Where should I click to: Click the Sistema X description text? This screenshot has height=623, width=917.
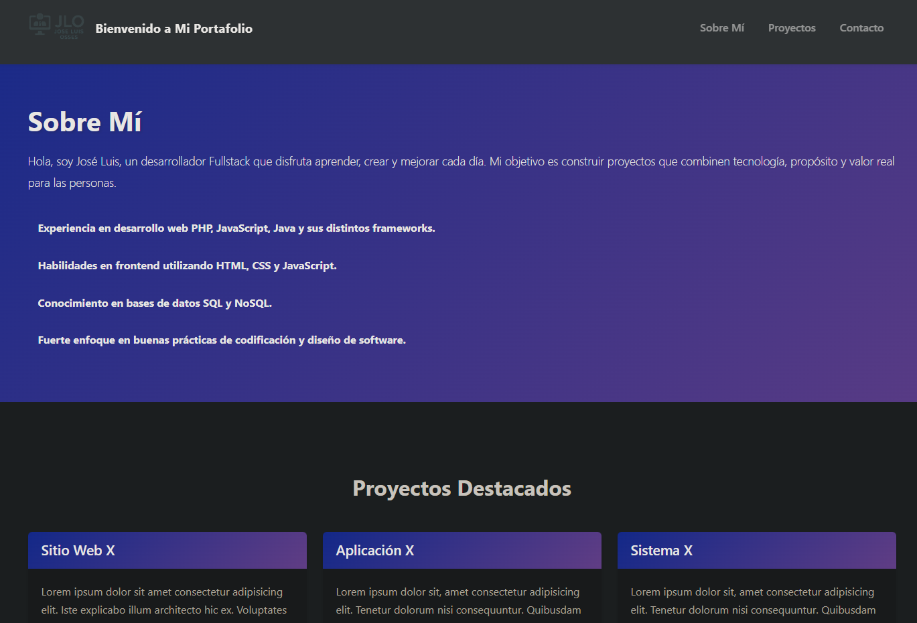click(753, 601)
